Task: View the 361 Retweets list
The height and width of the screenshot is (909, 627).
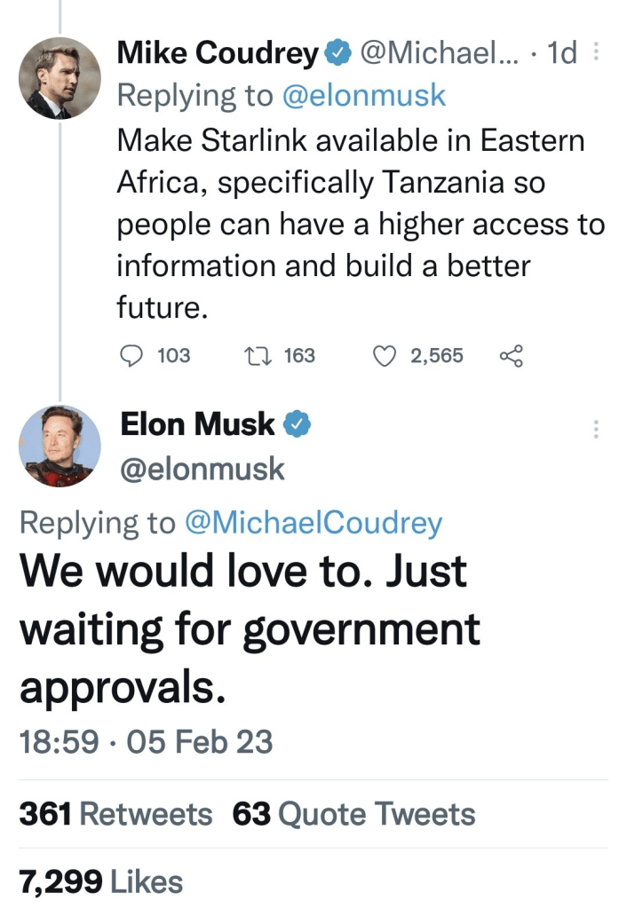Action: click(115, 814)
